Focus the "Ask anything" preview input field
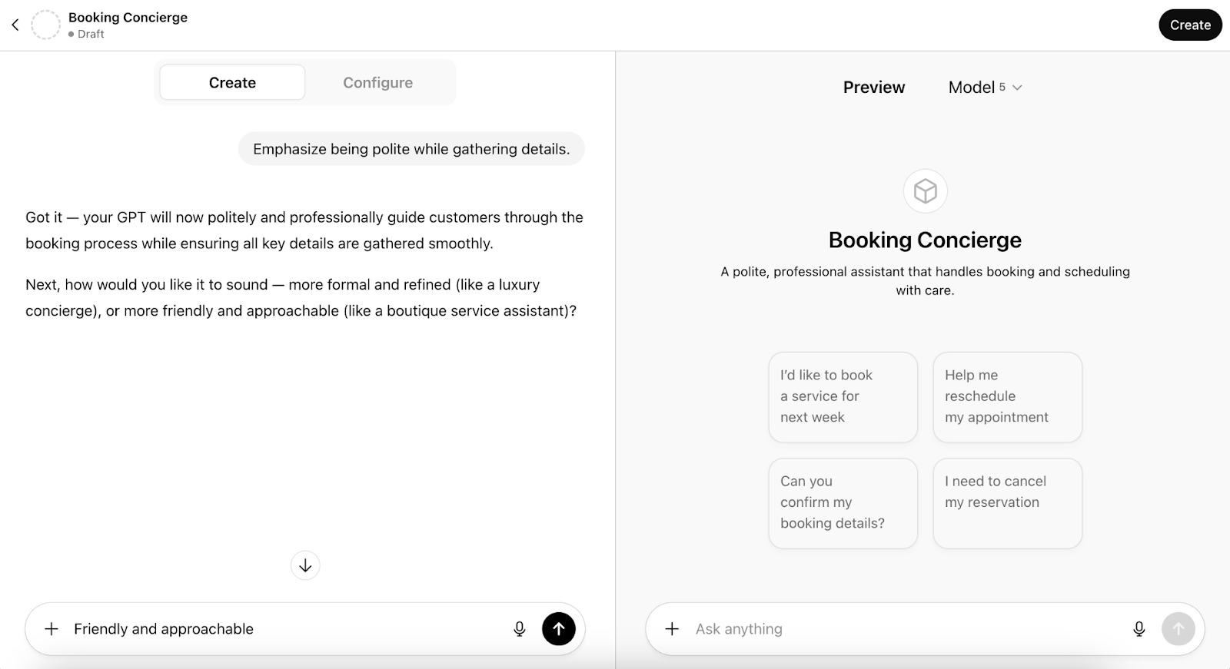Screen dimensions: 1230x669 click(x=899, y=629)
